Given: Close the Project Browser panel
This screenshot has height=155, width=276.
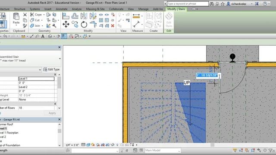Looking at the screenshot, I should tap(60, 119).
